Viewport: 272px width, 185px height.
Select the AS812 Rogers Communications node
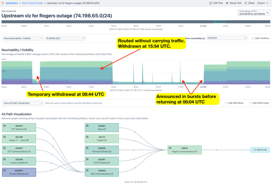[x=184, y=150]
